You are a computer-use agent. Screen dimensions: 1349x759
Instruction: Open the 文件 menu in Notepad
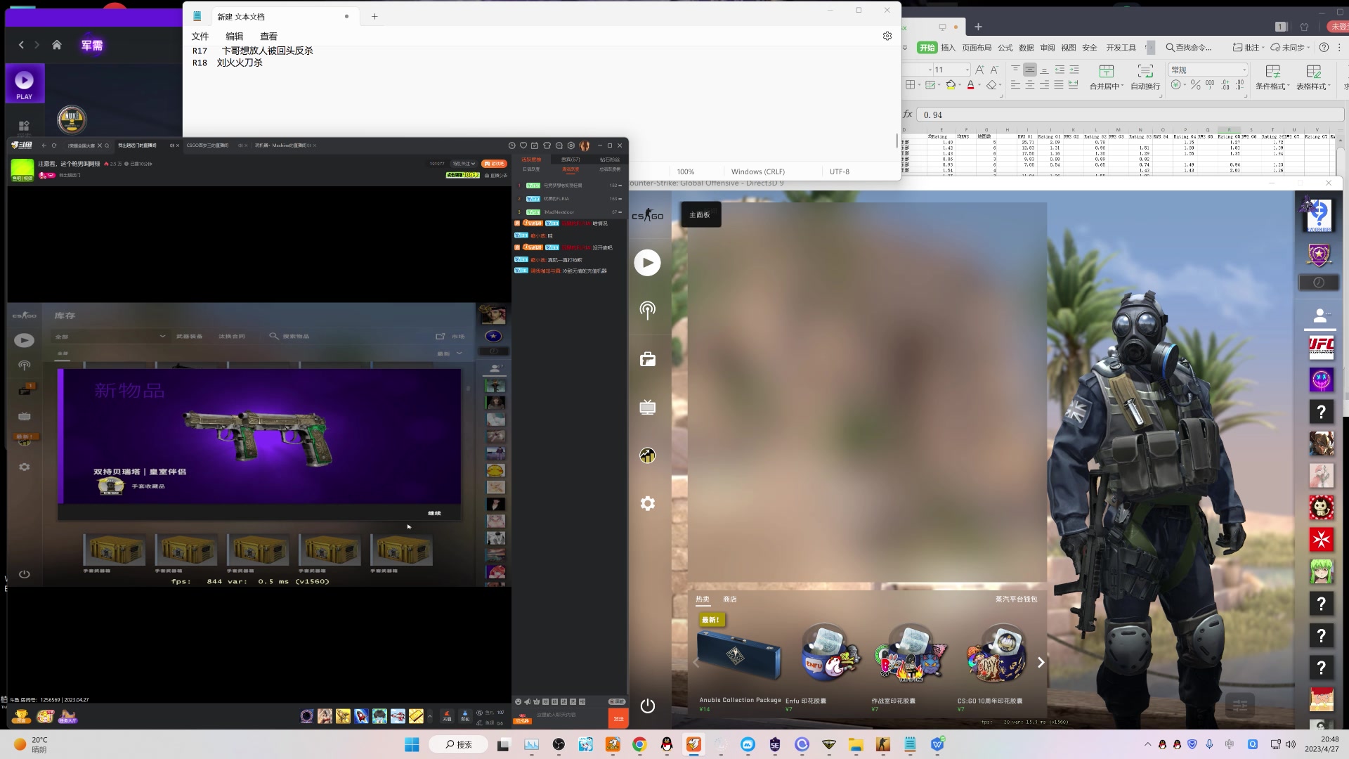(200, 37)
